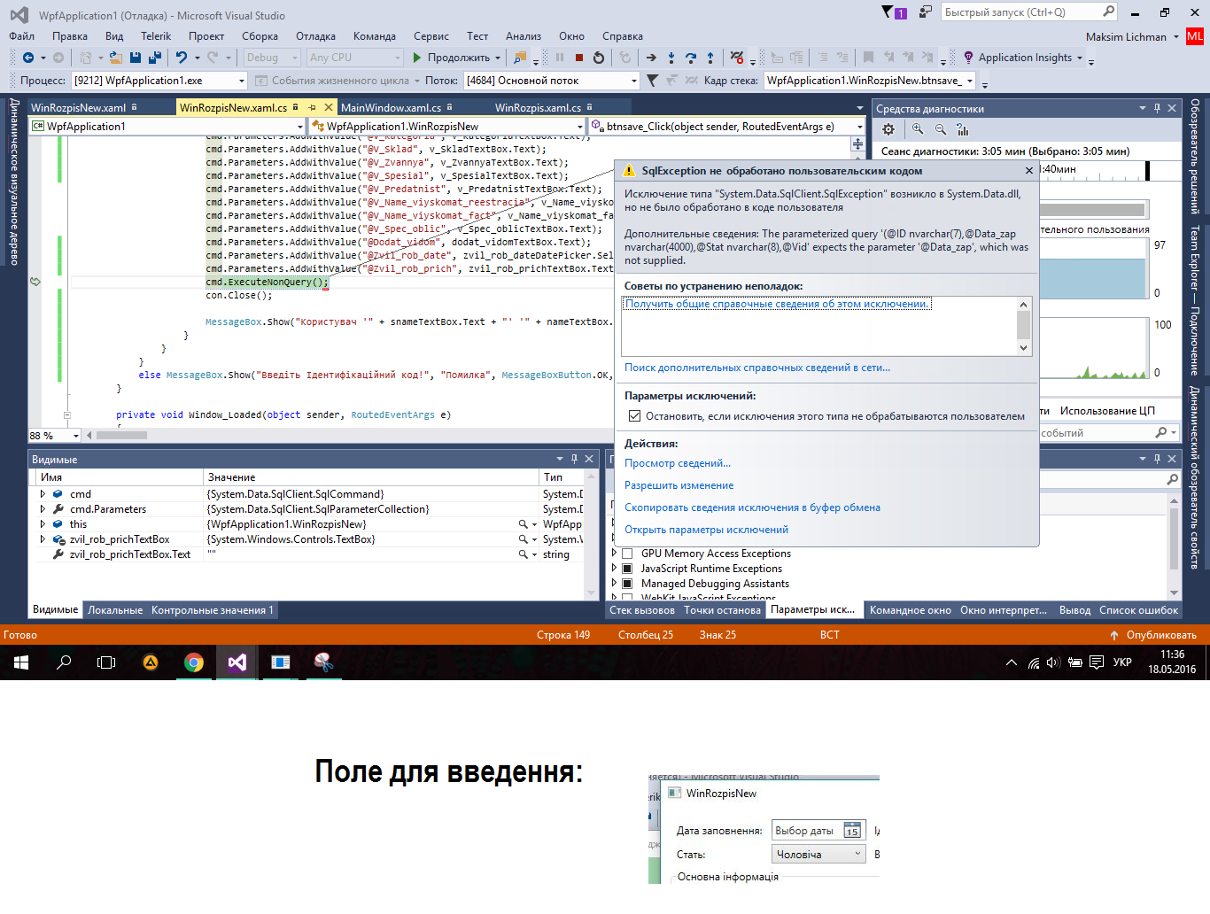Click the Application Insights lightbulb icon
This screenshot has width=1210, height=914.
click(x=969, y=58)
